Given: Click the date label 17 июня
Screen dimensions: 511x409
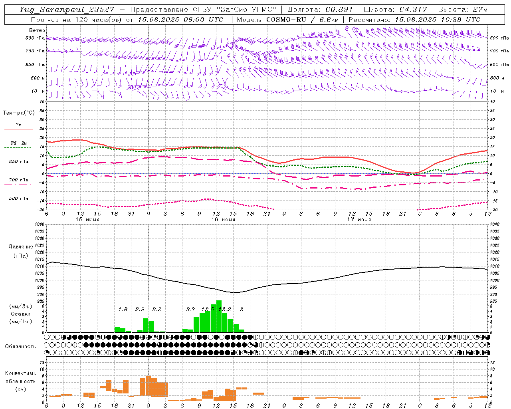Looking at the screenshot, I should tap(359, 220).
